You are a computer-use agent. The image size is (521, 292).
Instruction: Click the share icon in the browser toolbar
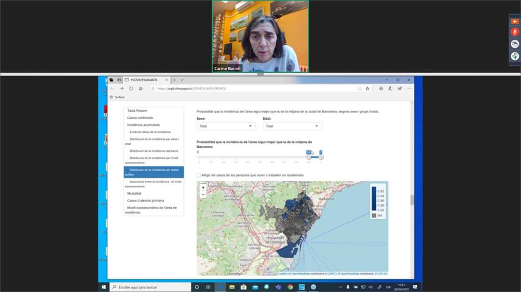[400, 89]
